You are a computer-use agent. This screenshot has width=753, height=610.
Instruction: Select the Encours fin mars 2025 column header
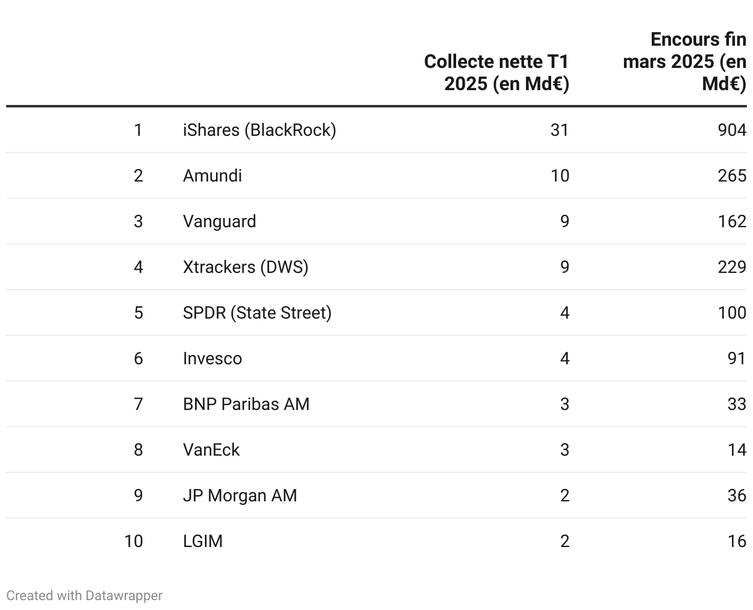tap(684, 61)
